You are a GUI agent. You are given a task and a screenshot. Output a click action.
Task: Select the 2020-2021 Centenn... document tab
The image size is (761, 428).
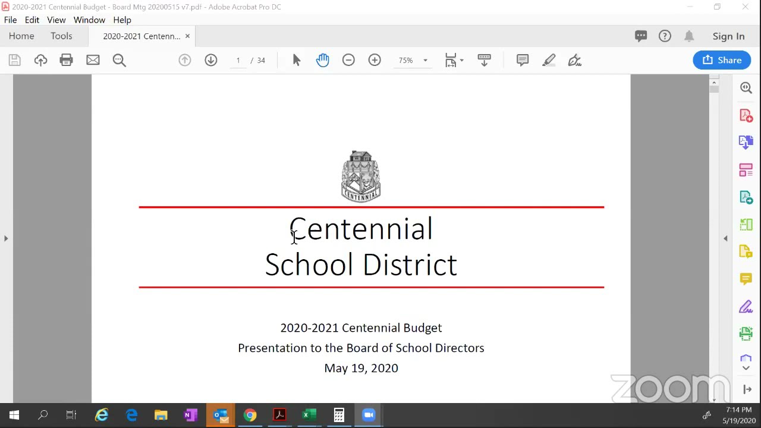141,36
